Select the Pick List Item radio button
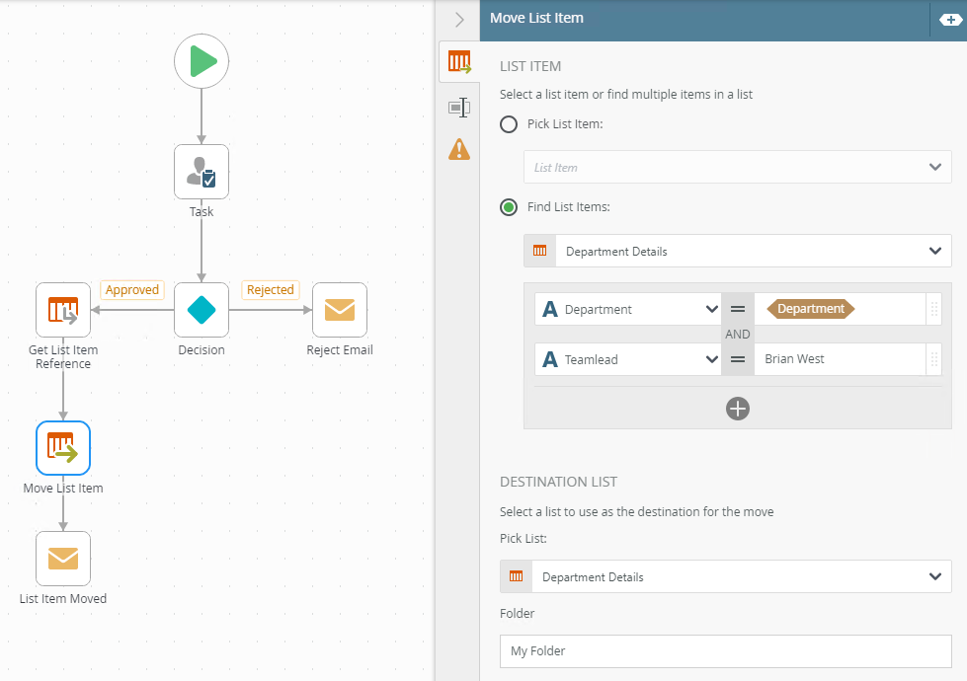 pos(509,124)
